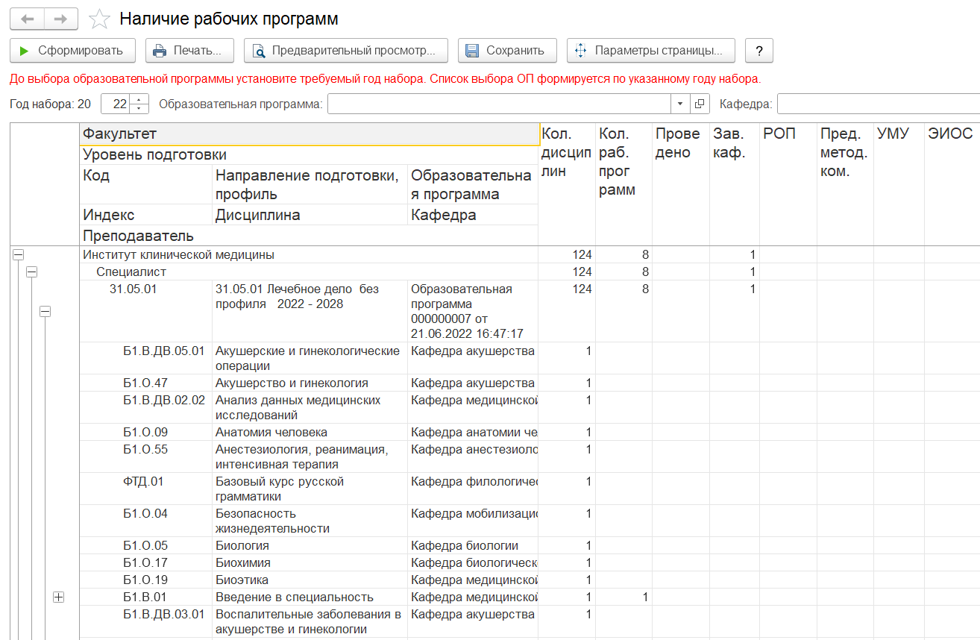This screenshot has height=640, width=980.
Task: Click the УМУ column header
Action: tap(899, 184)
